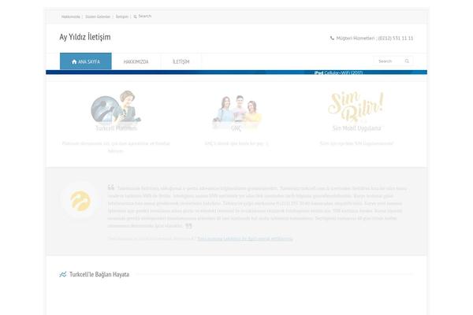473x315 pixels.
Task: Click the Sim Mobil Uygulama heading
Action: coord(356,128)
